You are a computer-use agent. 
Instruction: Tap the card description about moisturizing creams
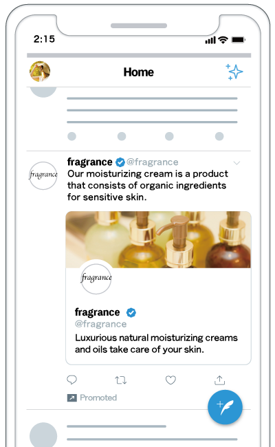(156, 344)
